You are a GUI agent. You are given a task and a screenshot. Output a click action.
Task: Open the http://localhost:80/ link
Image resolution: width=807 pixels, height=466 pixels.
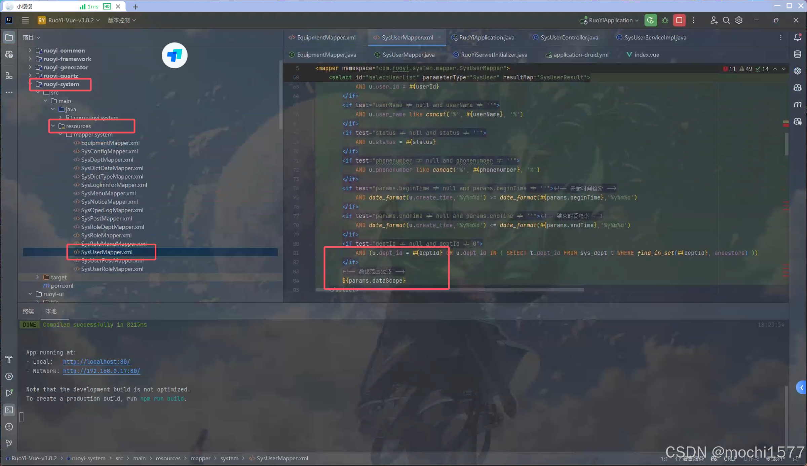pyautogui.click(x=97, y=362)
